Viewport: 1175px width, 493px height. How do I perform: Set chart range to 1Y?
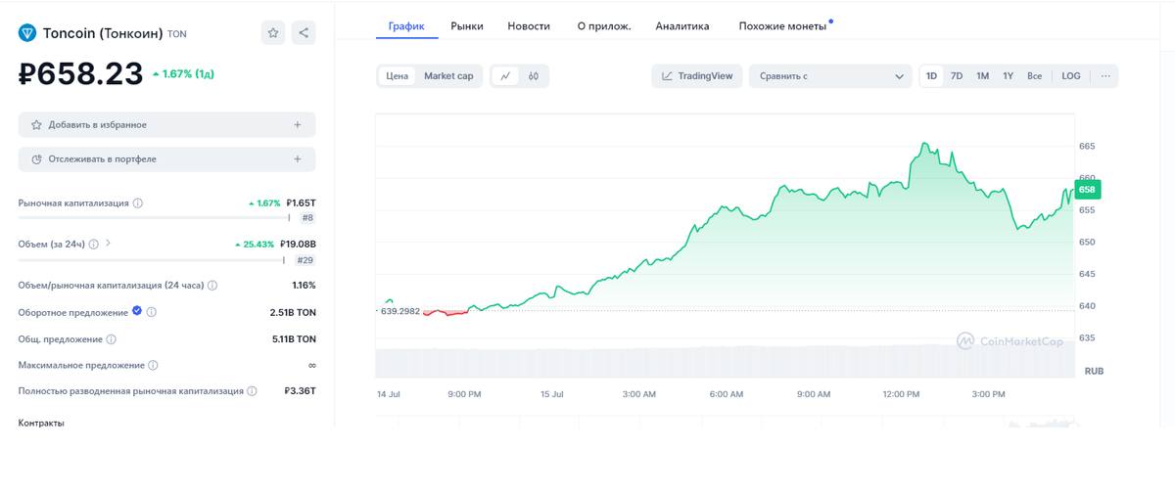tap(1008, 75)
